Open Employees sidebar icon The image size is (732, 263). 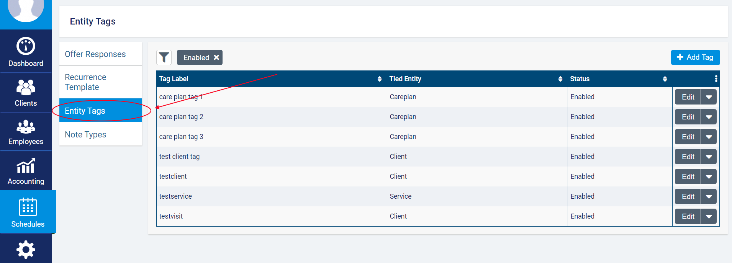click(26, 127)
